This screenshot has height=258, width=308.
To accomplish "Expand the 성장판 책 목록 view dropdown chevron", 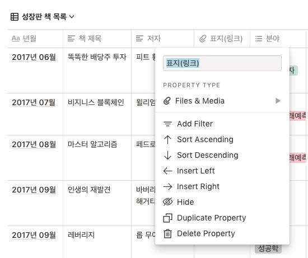I will (72, 17).
